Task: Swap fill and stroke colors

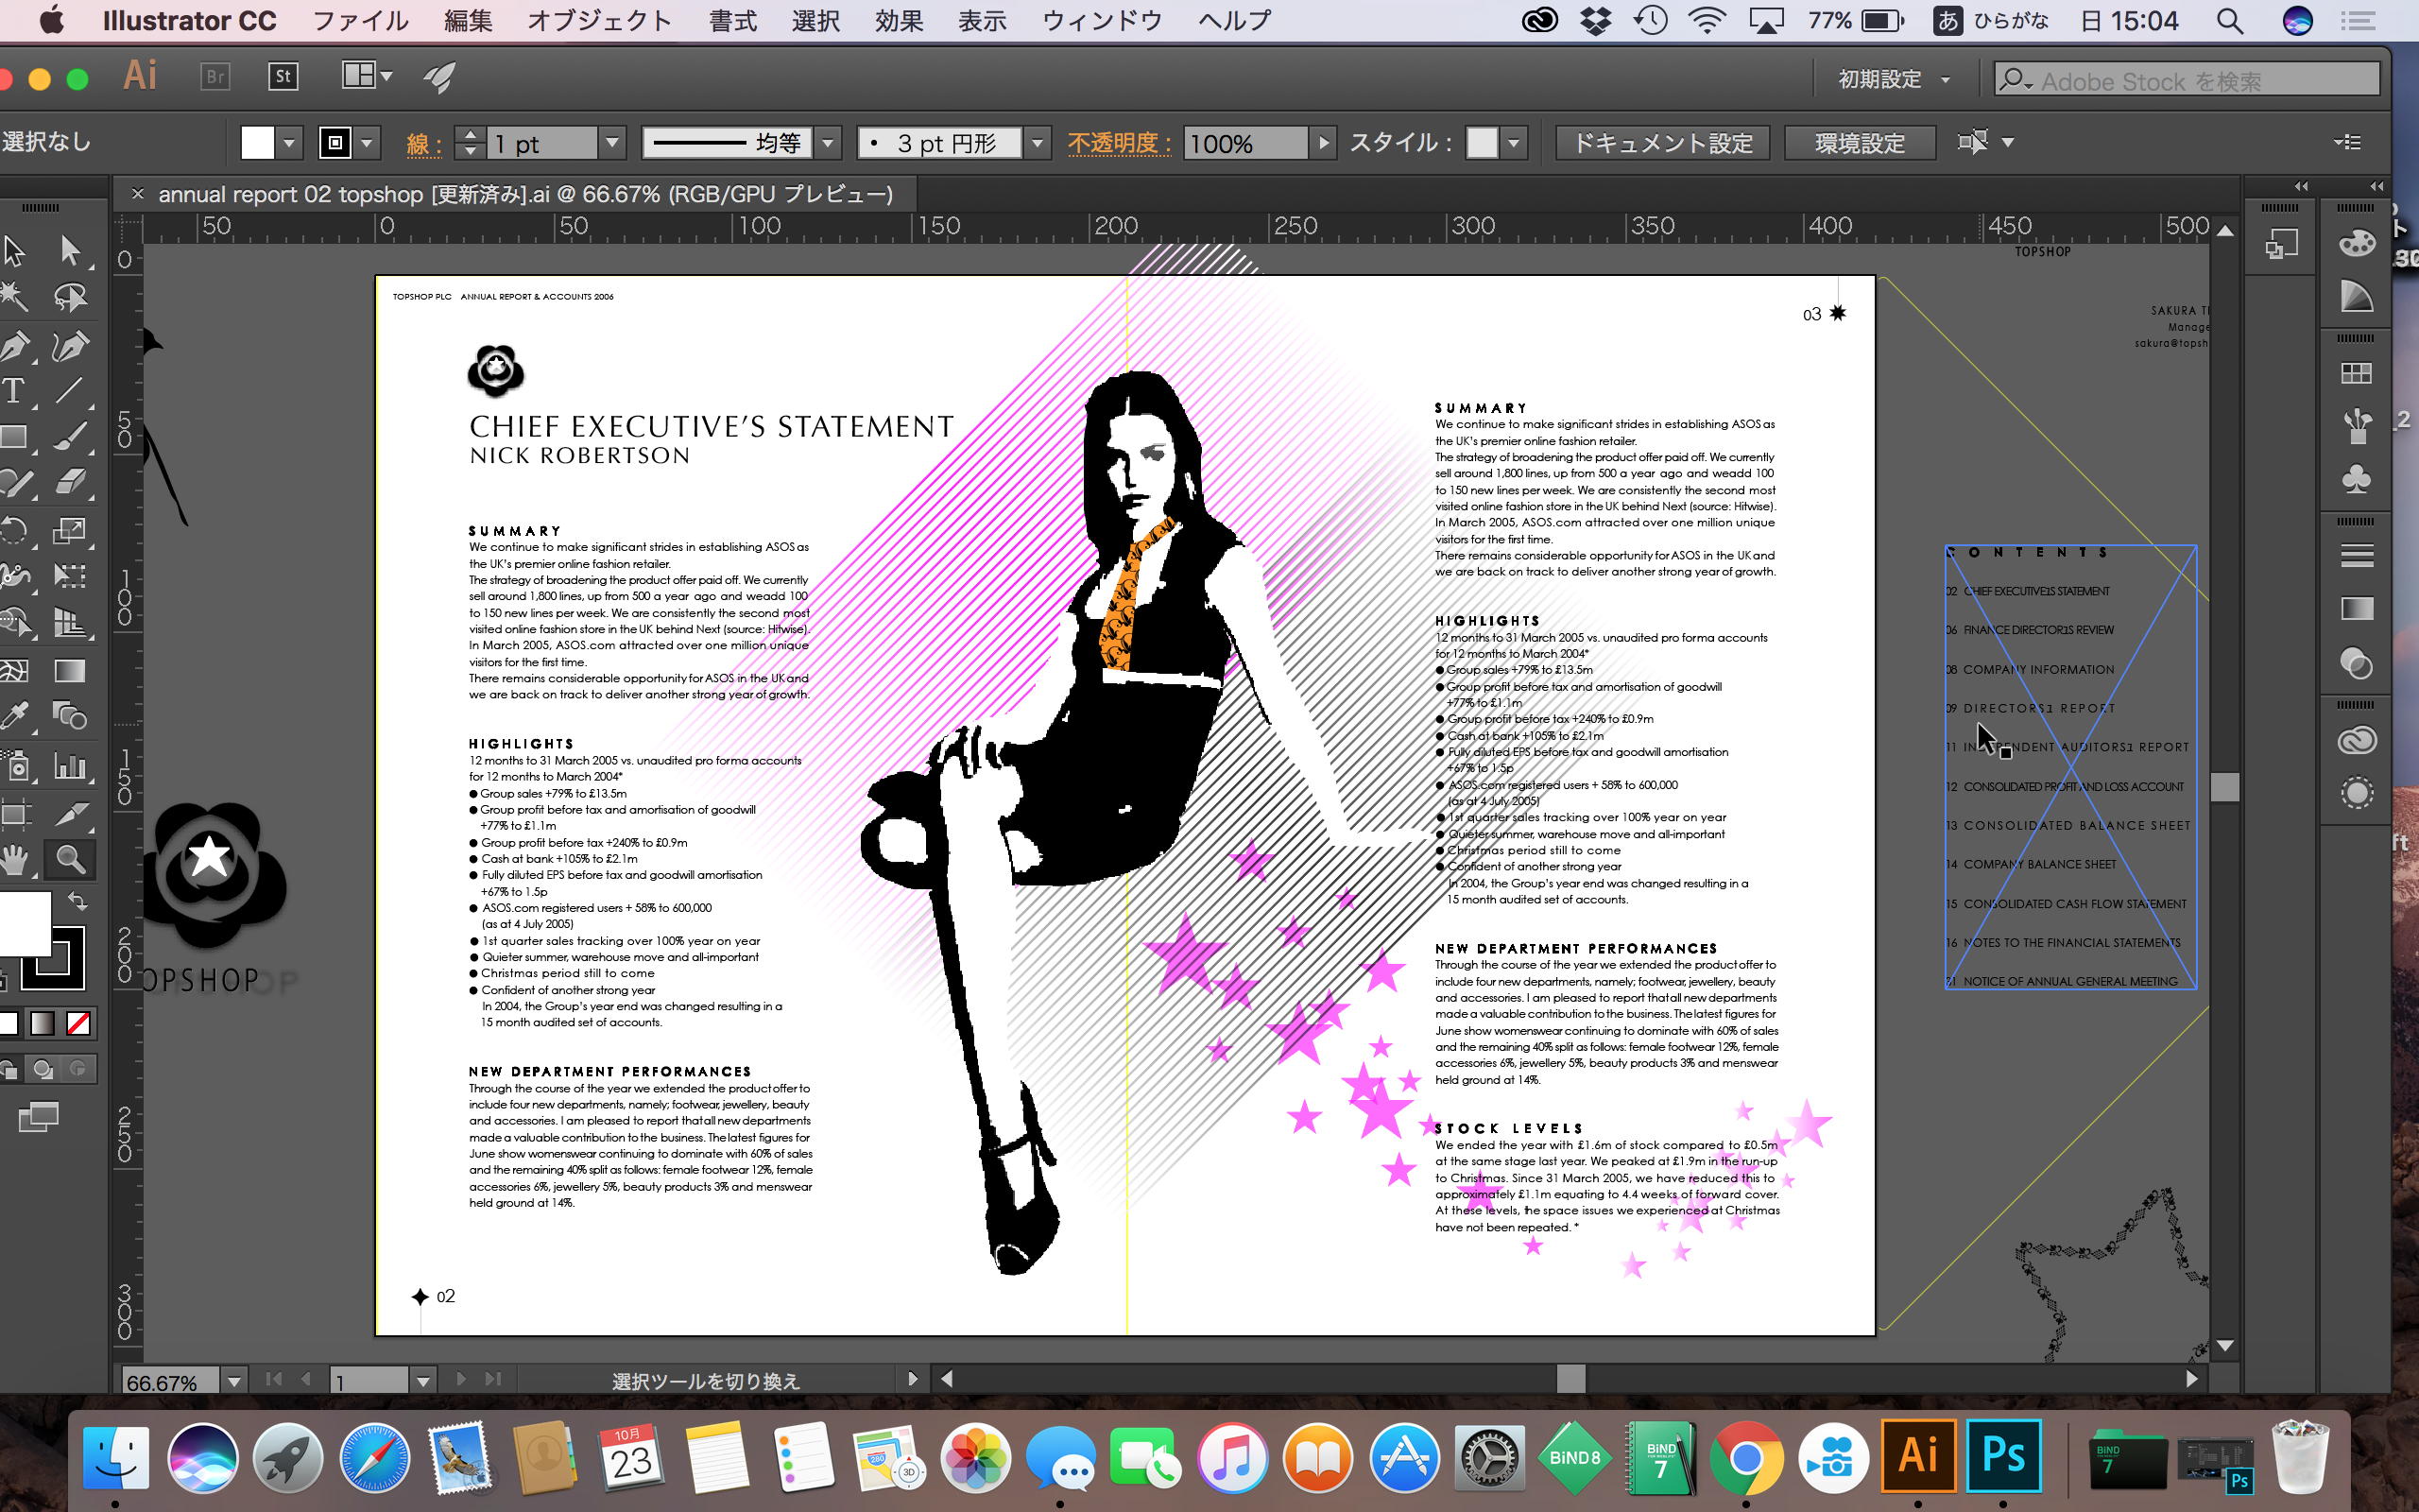Action: click(78, 901)
